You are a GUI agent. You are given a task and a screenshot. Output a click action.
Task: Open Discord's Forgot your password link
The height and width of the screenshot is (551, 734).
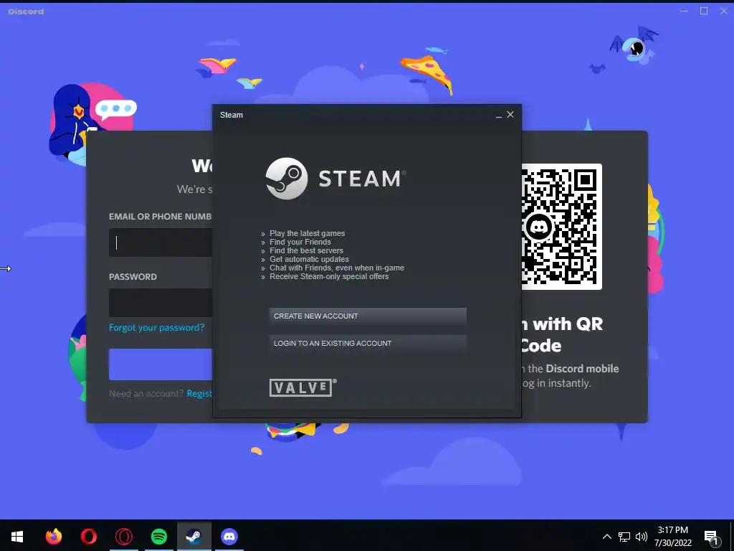(156, 327)
